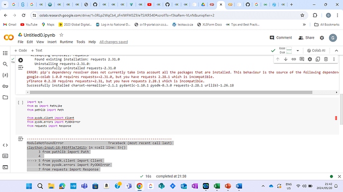Star the Untitled0.ipynb notebook
Image resolution: width=343 pixels, height=192 pixels.
62,35
